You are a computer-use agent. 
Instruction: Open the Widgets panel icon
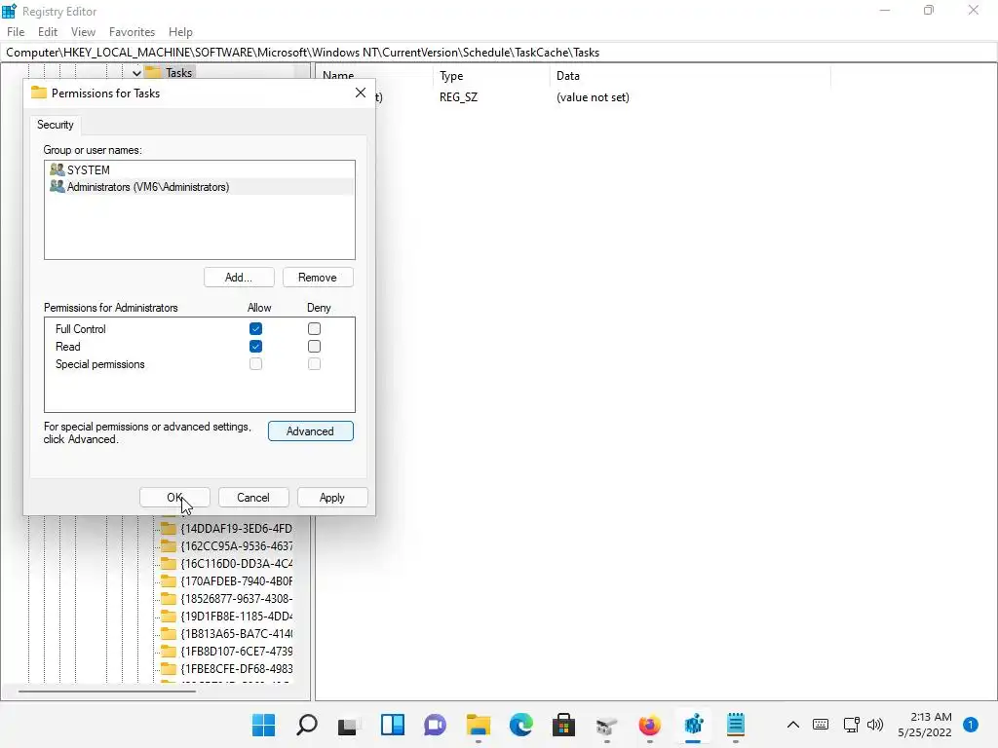(x=392, y=725)
